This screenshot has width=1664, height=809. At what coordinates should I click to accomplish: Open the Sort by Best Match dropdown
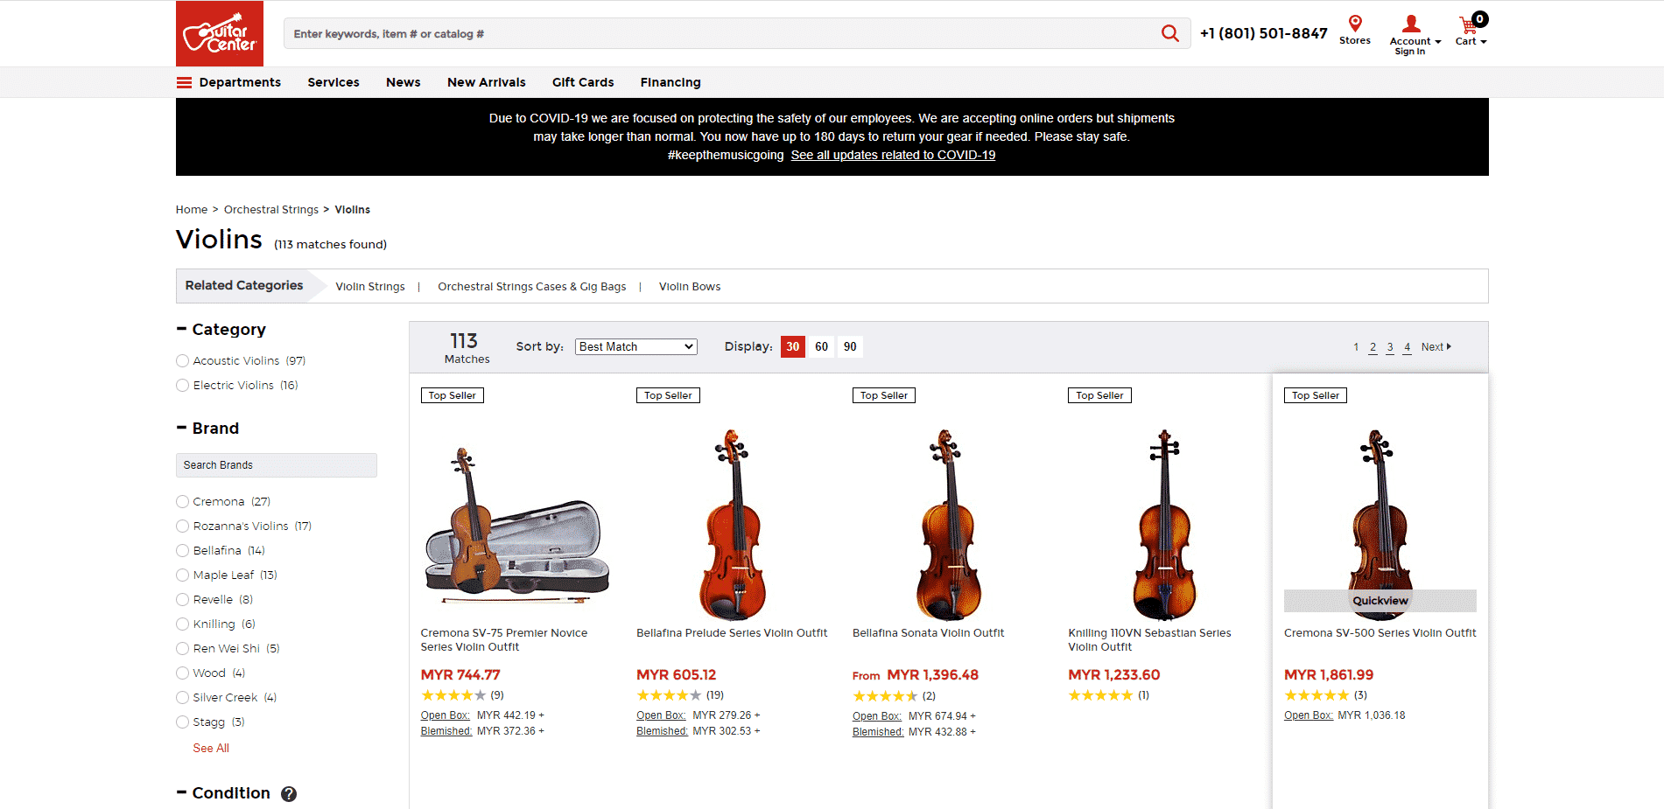tap(636, 347)
